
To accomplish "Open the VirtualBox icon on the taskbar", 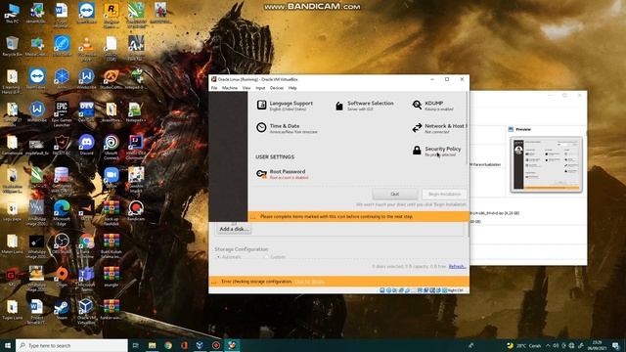I will click(200, 345).
